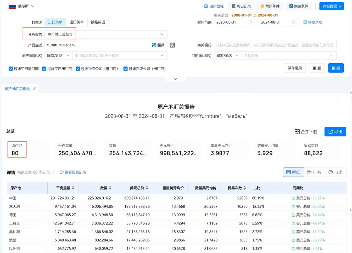
Task: Click trend chart icon in 意大利 row
Action: point(293,207)
